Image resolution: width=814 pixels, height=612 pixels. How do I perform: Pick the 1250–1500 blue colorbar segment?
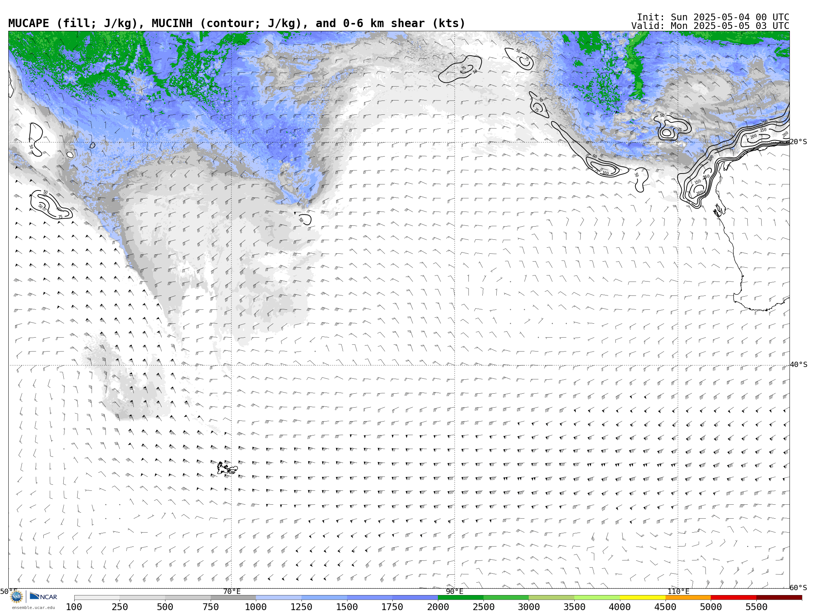324,598
